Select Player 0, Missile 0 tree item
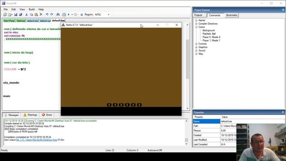The width and height of the screenshot is (286, 161). point(211,37)
